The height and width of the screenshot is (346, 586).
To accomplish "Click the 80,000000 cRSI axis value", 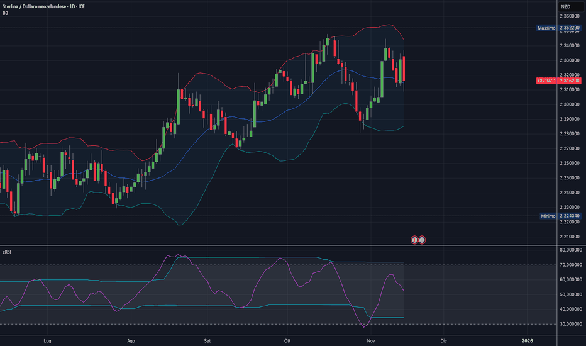I will point(571,250).
